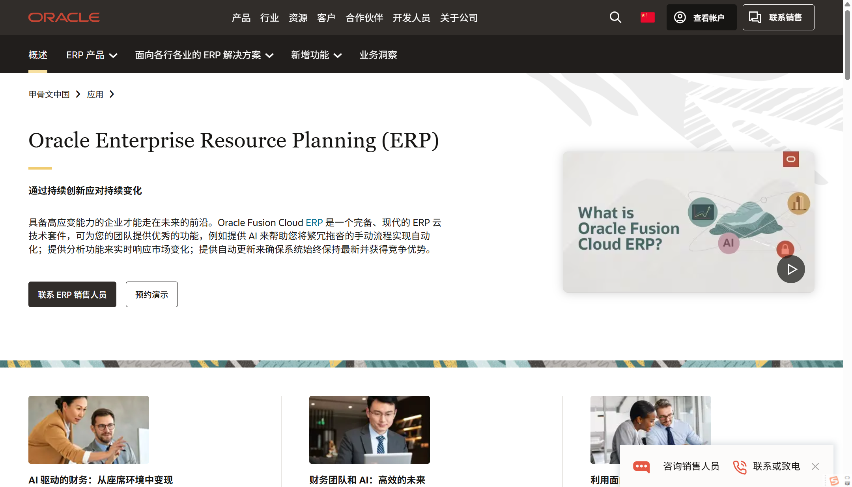
Task: Expand the ERP 产品 dropdown
Action: click(91, 55)
